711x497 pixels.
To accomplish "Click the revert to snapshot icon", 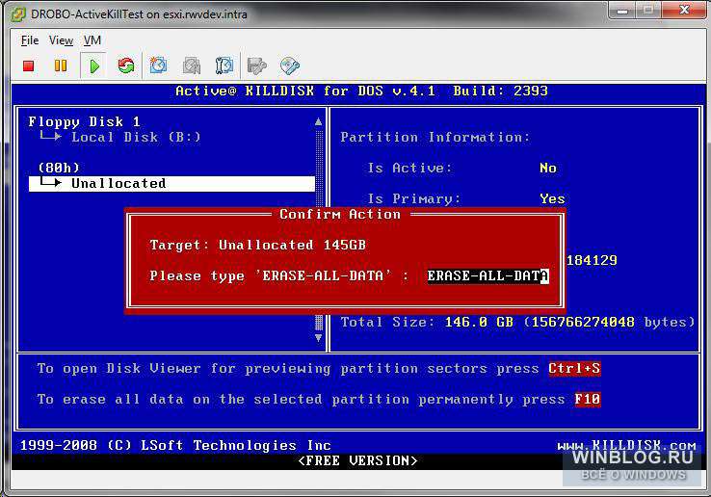I will click(x=192, y=65).
